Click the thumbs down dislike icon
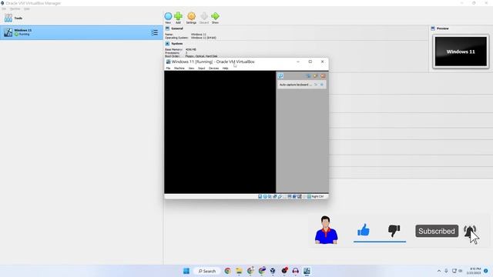The height and width of the screenshot is (277, 493). click(394, 231)
